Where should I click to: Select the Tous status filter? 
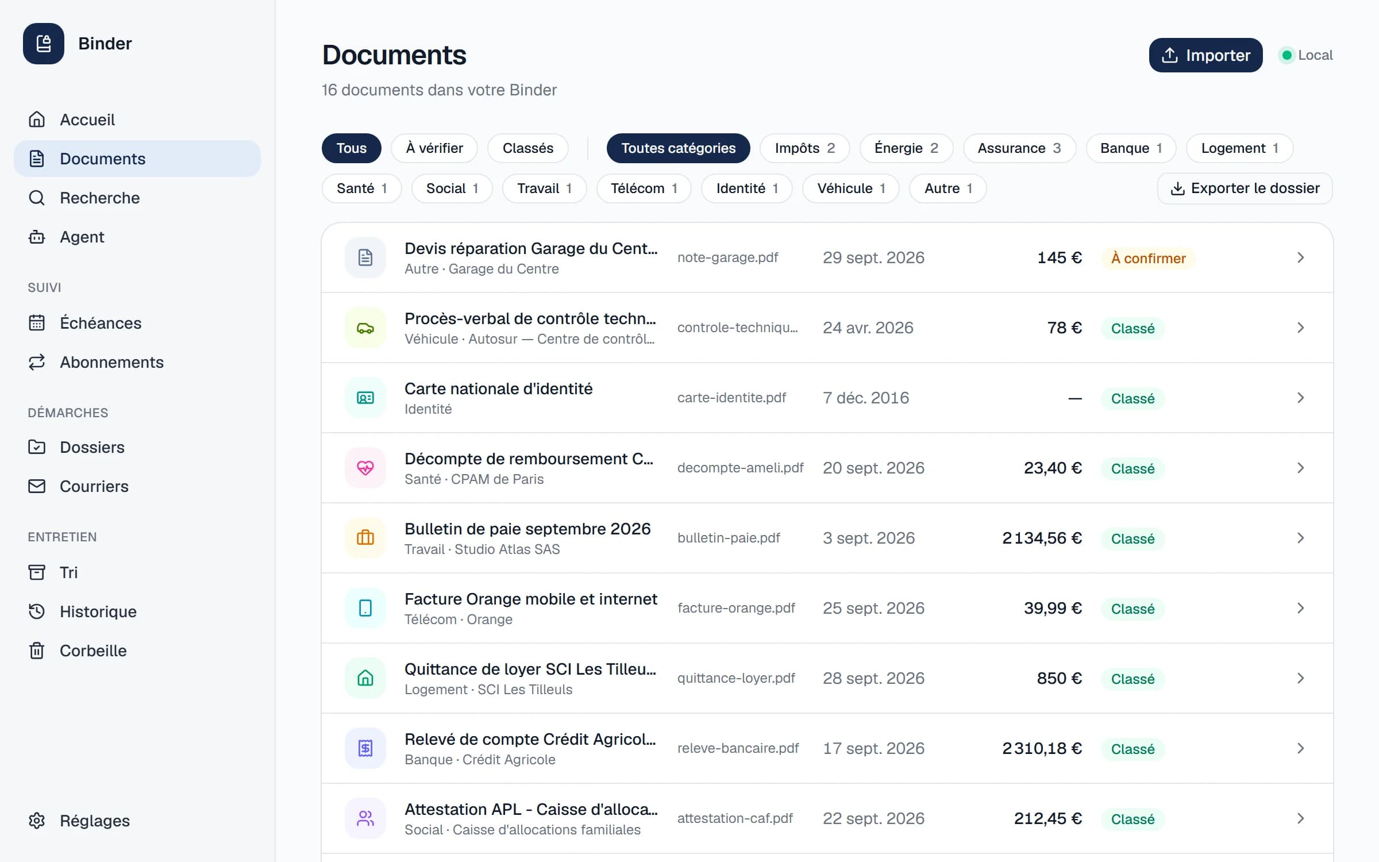[x=352, y=148]
